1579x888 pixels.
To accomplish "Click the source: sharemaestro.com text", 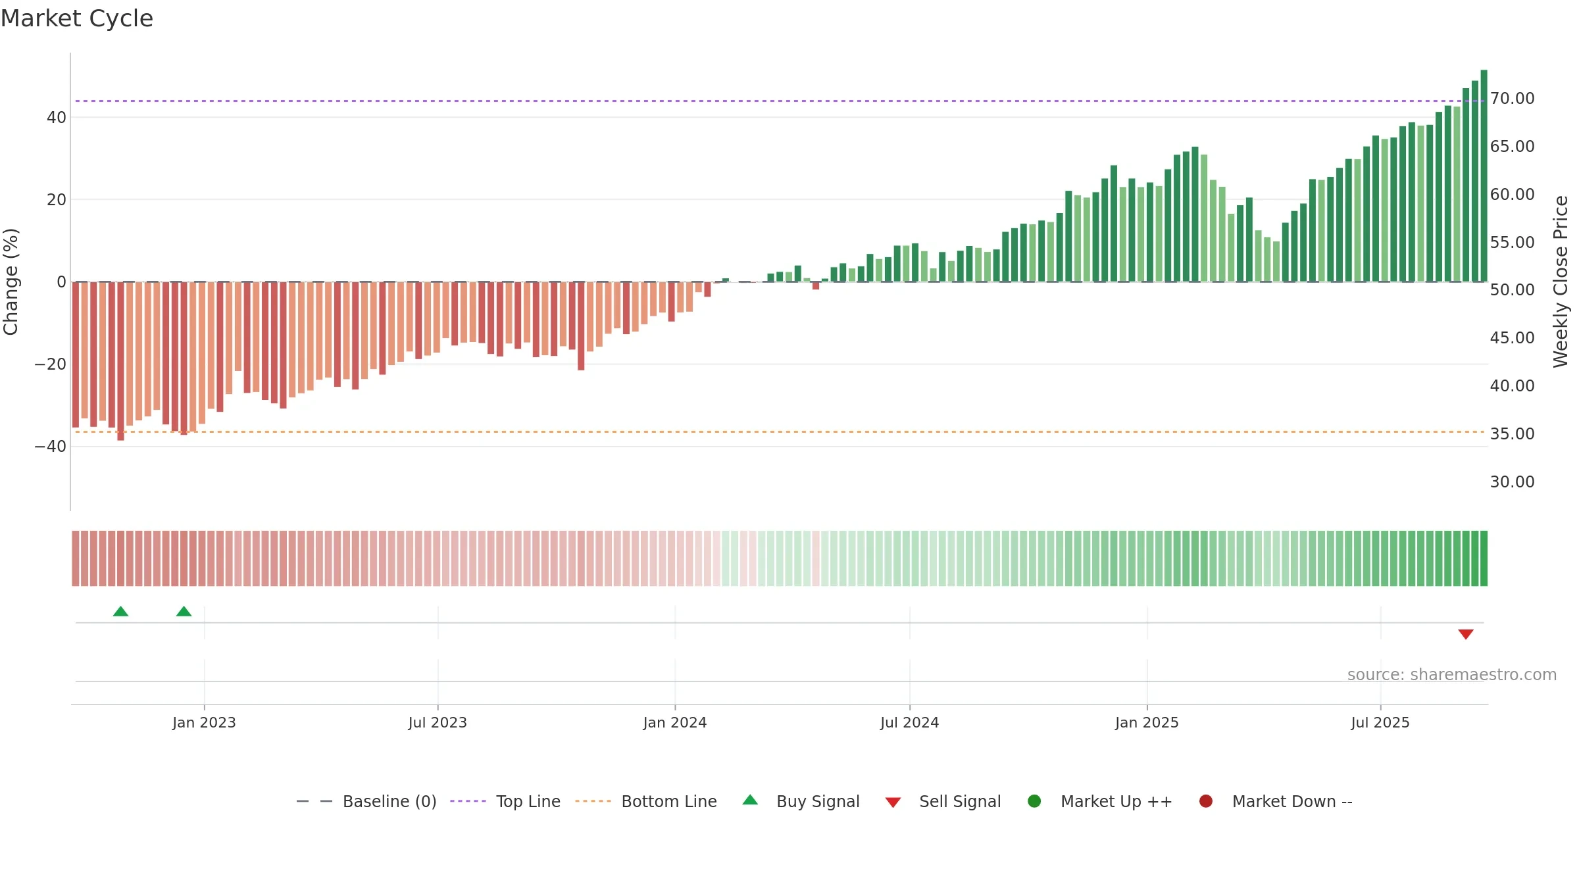I will 1452,675.
